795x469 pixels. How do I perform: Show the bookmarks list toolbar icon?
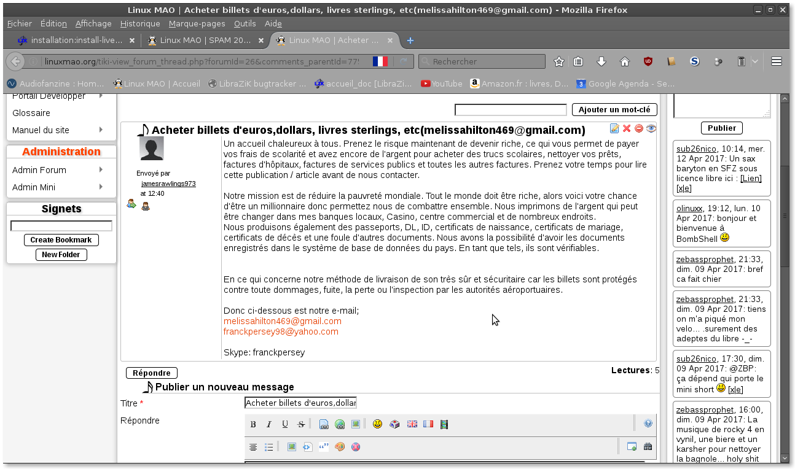pyautogui.click(x=578, y=61)
